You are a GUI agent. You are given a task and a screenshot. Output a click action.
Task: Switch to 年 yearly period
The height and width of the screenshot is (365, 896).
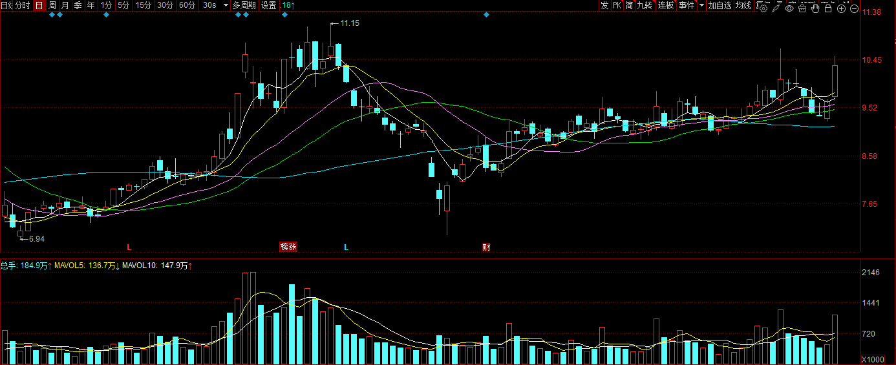[91, 5]
